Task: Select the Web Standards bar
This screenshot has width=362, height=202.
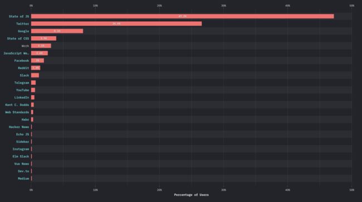Action: pos(32,112)
